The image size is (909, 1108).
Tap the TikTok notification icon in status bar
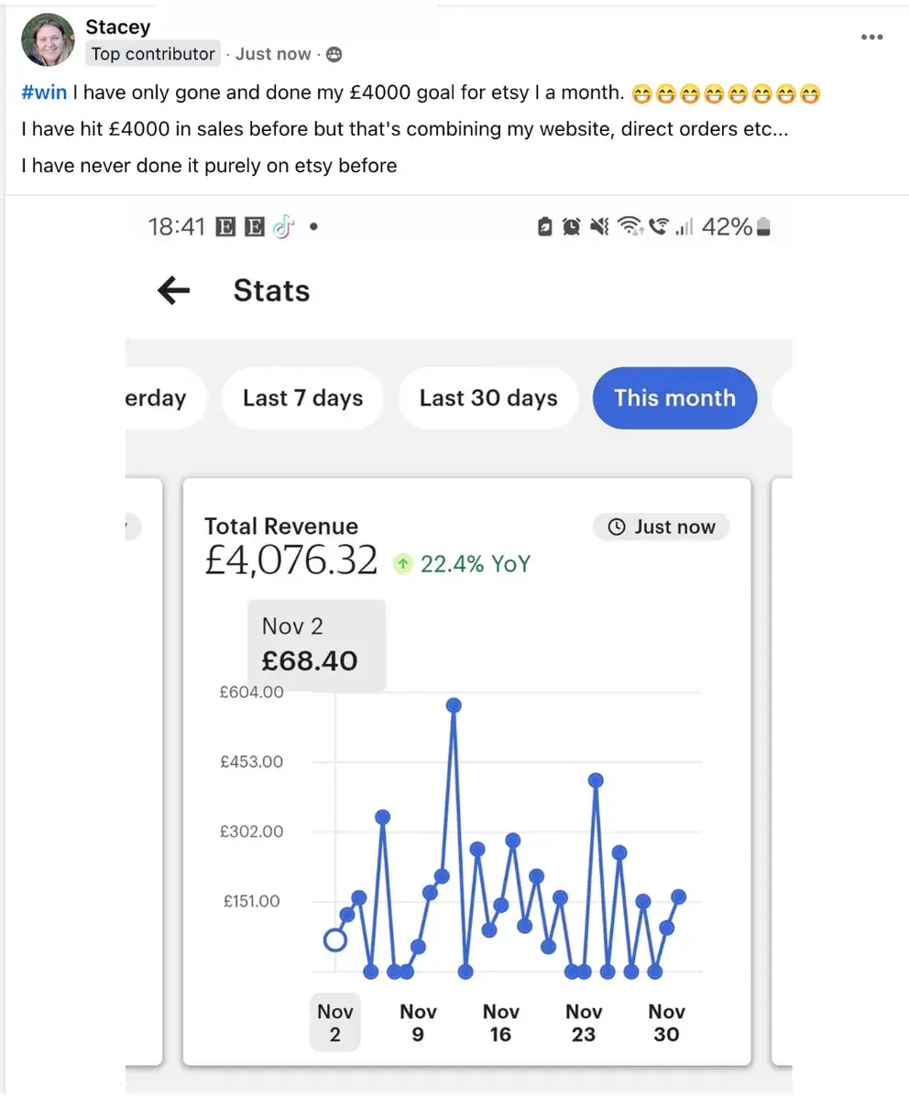tap(283, 226)
